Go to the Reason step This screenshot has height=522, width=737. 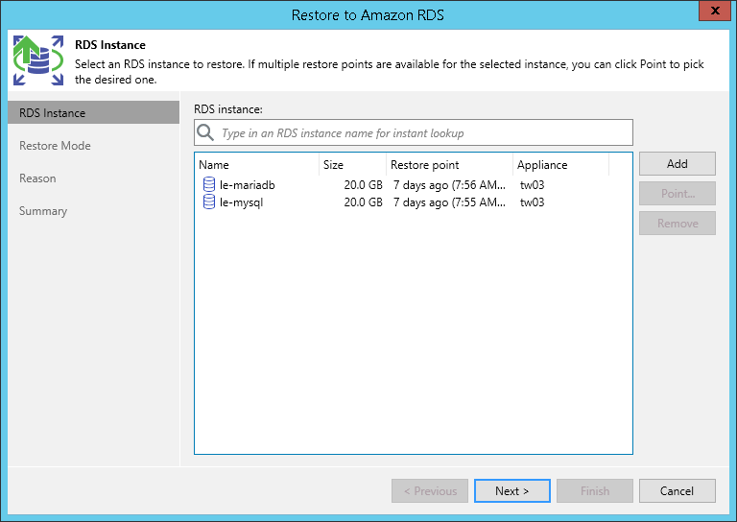click(x=37, y=178)
